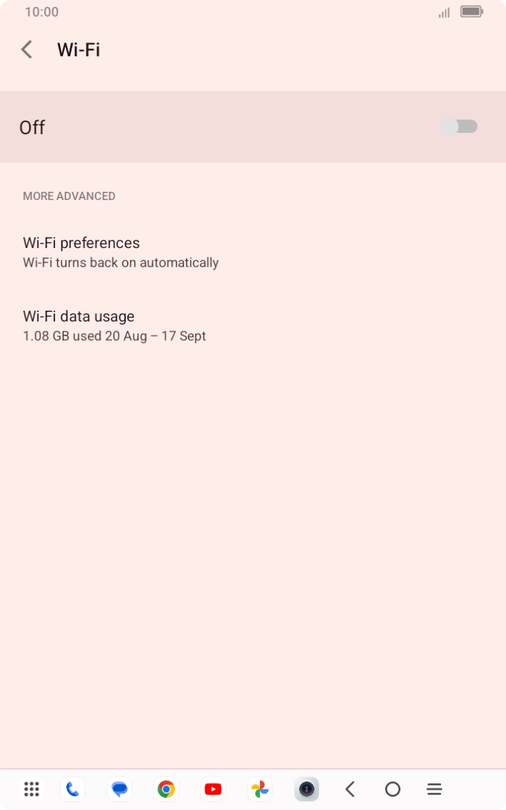Go back using the header arrow
506x810 pixels.
(x=27, y=50)
